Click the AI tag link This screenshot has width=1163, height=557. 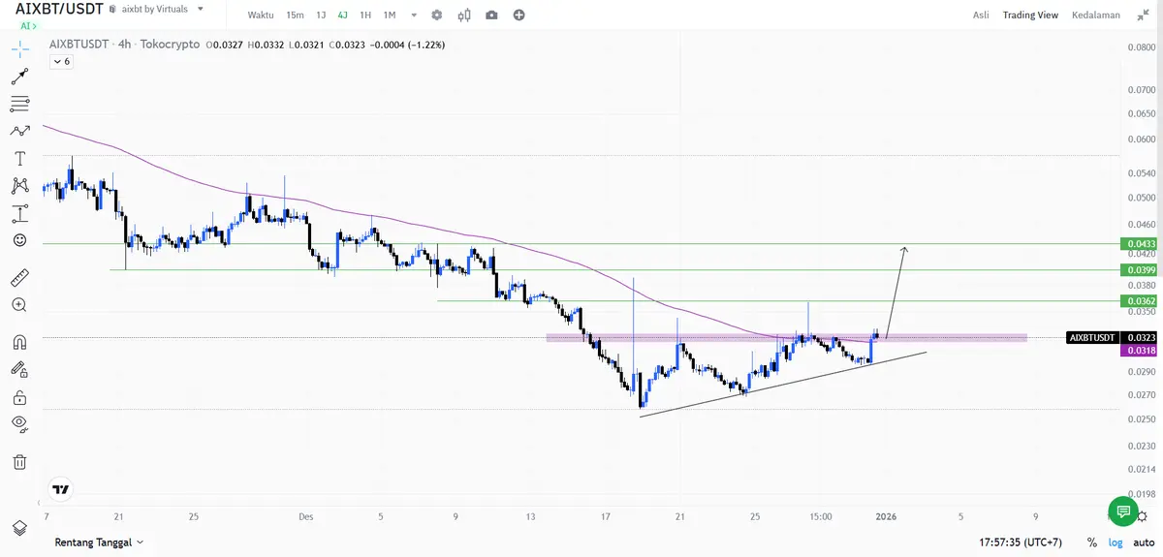[x=28, y=26]
